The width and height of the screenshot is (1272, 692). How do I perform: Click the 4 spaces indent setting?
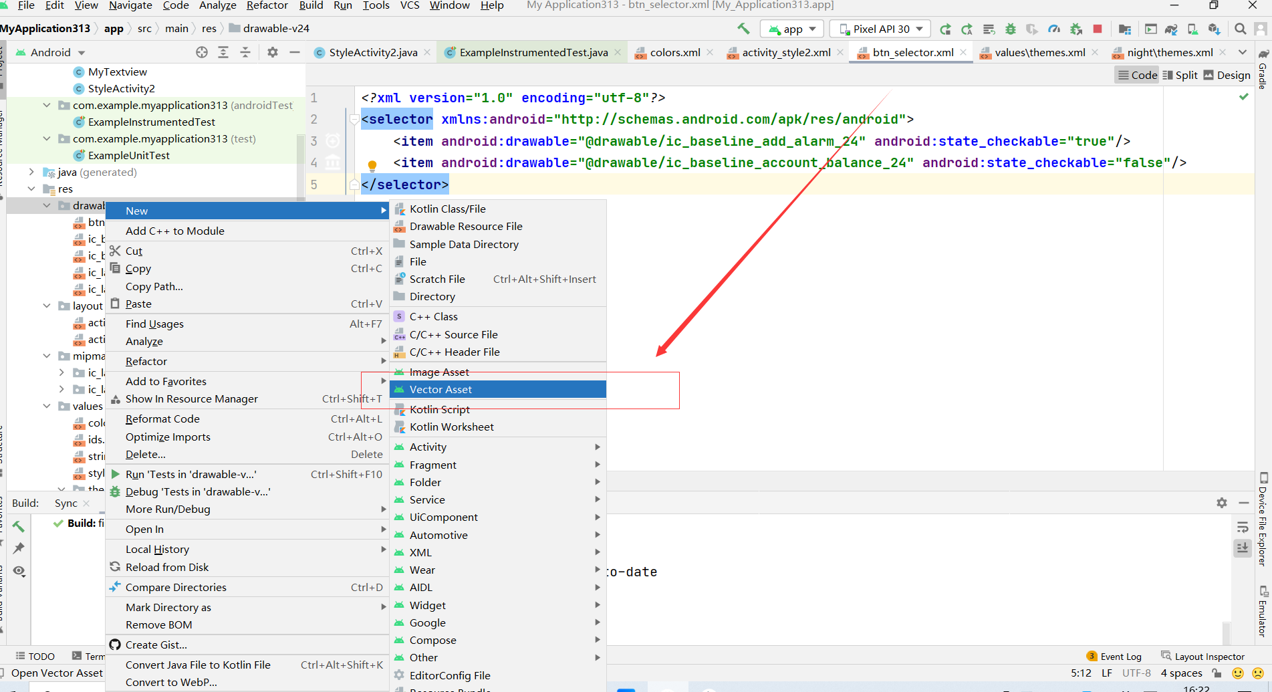pos(1181,673)
